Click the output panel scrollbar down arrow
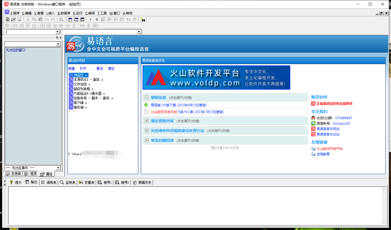The image size is (391, 230). click(x=384, y=222)
